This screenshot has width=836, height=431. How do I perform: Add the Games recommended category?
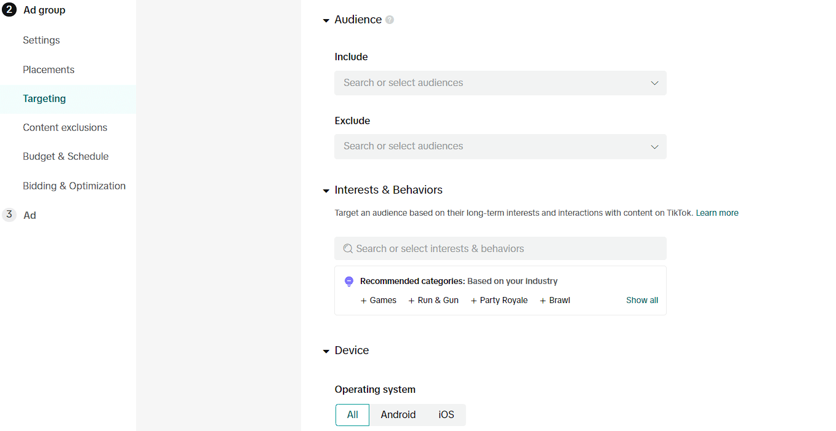pyautogui.click(x=379, y=301)
